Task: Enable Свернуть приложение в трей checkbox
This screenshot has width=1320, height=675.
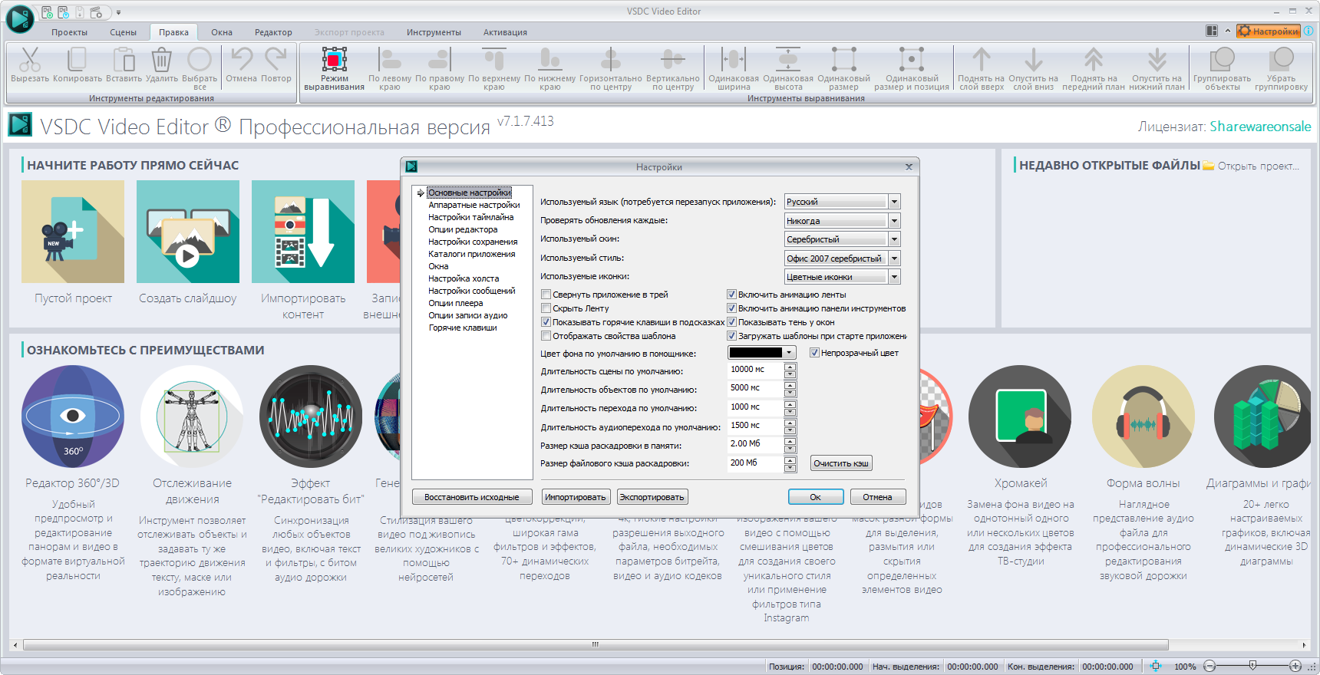Action: (x=546, y=295)
